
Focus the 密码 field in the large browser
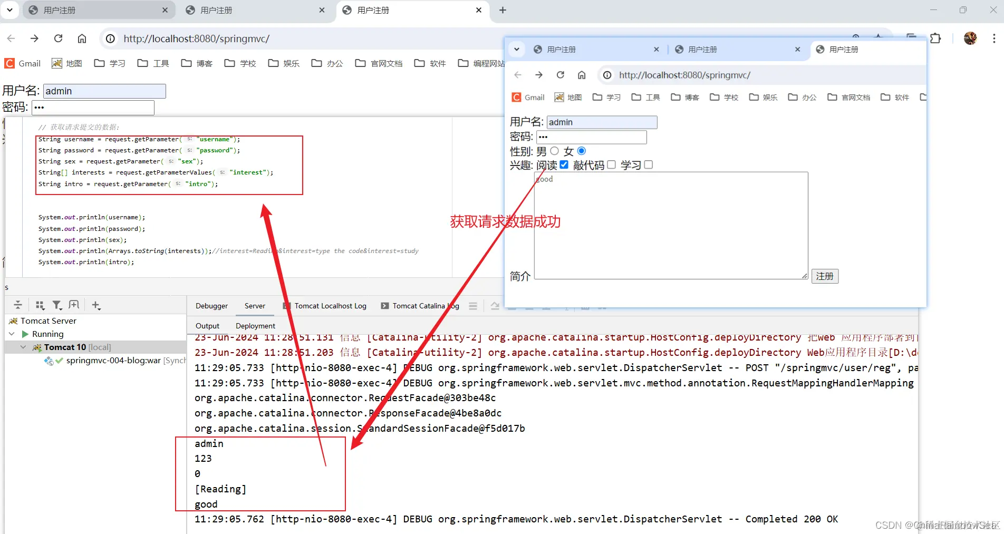[x=93, y=108]
